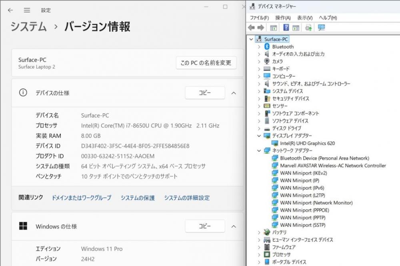The width and height of the screenshot is (400, 266).
Task: Open the 表示(V) menu
Action: coord(305,18)
